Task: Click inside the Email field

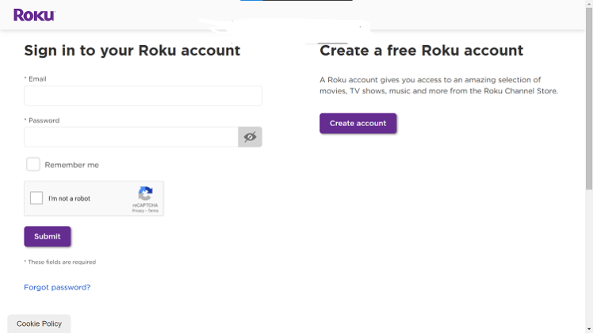Action: (143, 96)
